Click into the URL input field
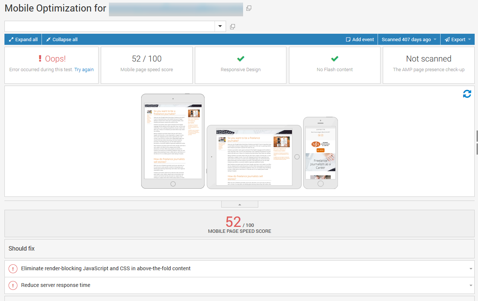 coord(110,26)
